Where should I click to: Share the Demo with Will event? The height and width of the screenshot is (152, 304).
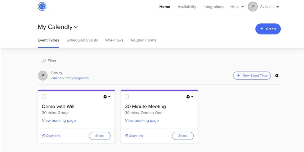point(100,136)
